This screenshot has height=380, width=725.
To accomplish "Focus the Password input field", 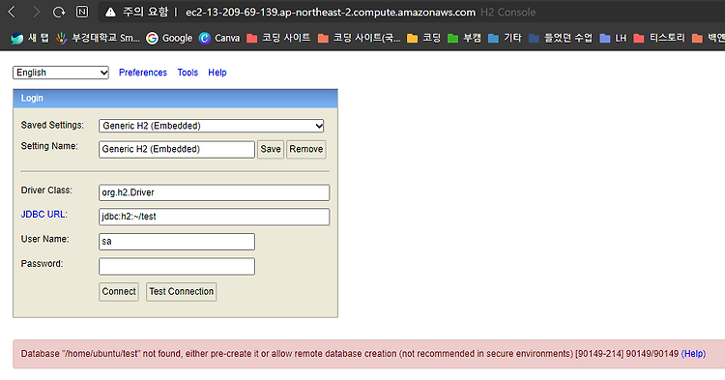I will coord(177,266).
